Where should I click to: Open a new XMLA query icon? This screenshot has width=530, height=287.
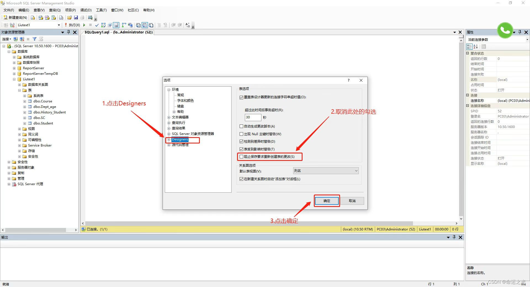(x=54, y=17)
